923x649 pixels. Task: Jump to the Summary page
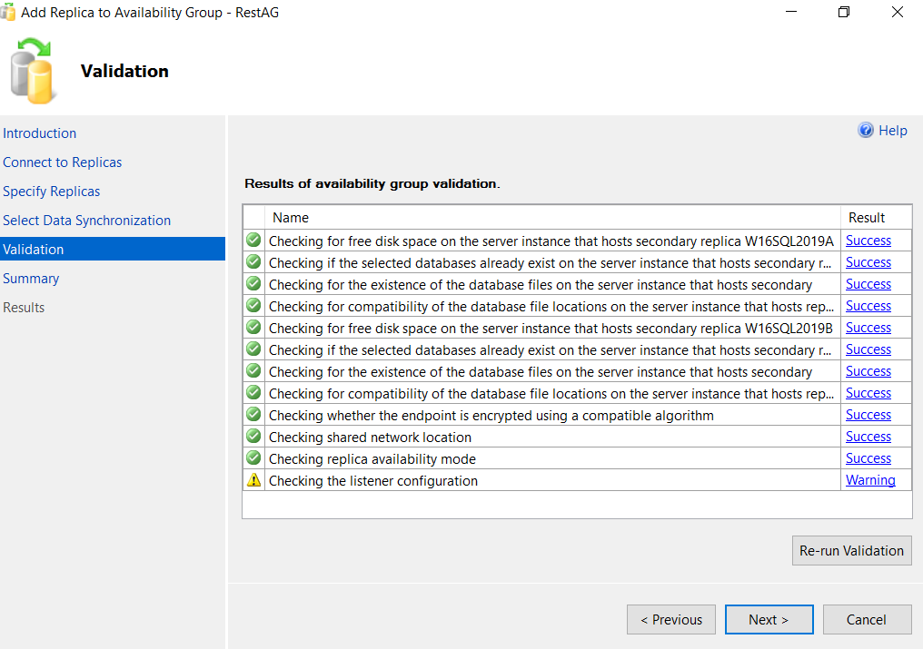[31, 279]
